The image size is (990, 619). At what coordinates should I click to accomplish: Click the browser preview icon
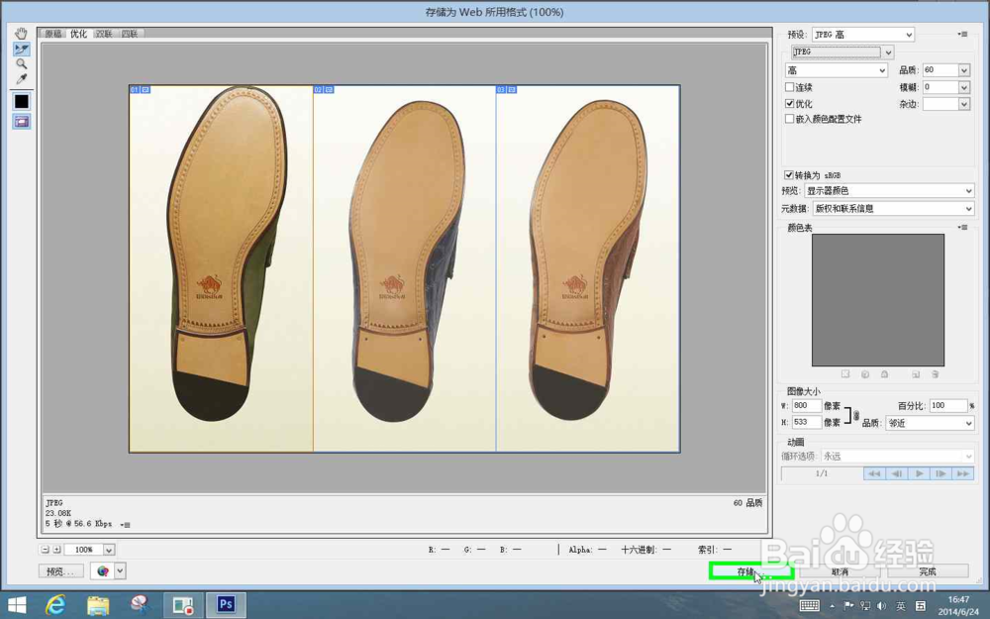tap(102, 571)
